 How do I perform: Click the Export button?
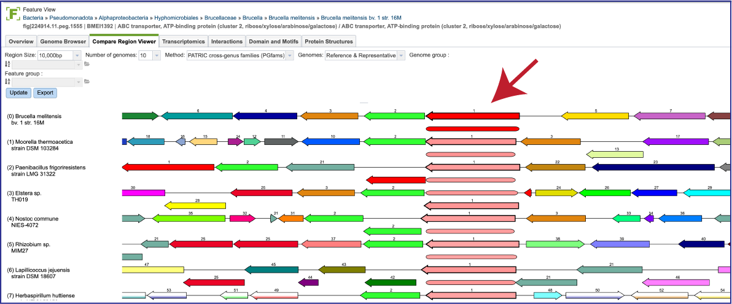click(x=45, y=93)
